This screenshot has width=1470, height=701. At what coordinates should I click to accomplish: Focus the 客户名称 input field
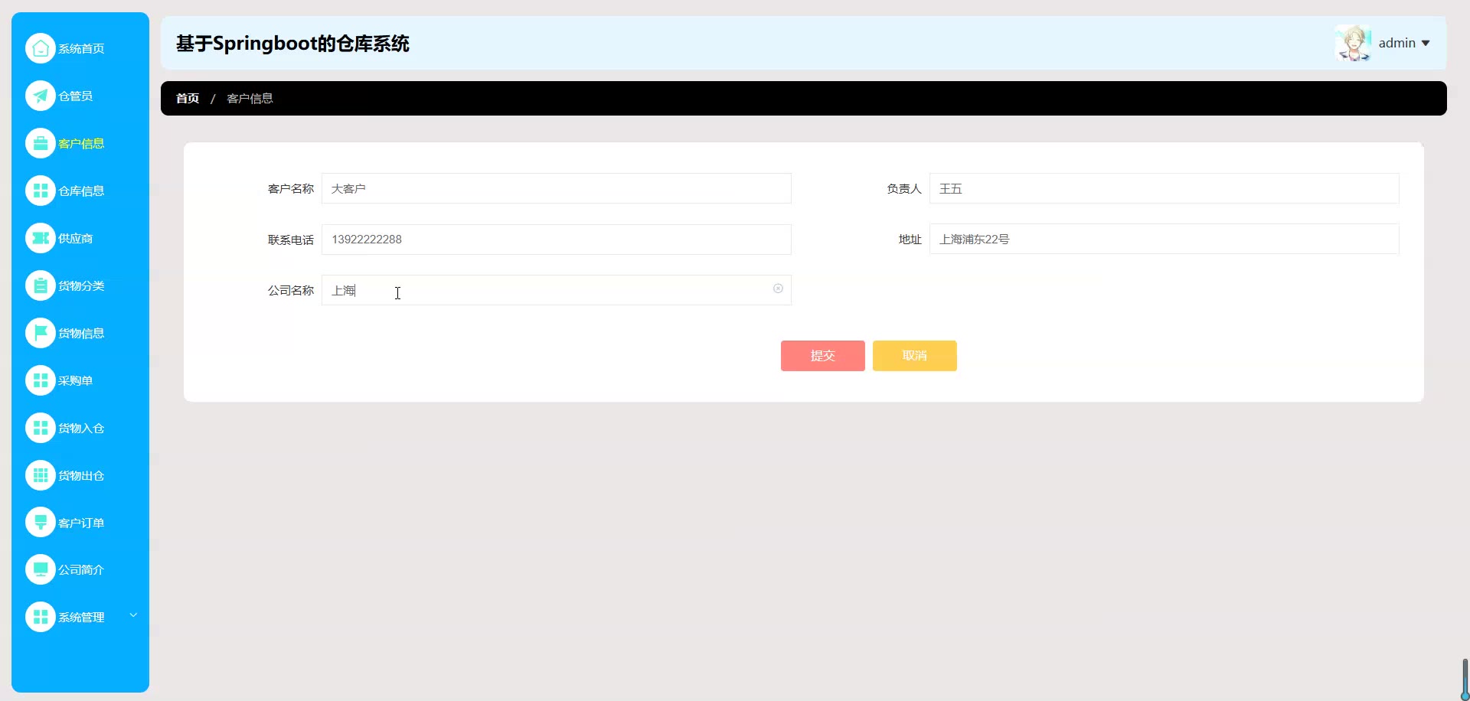coord(557,188)
